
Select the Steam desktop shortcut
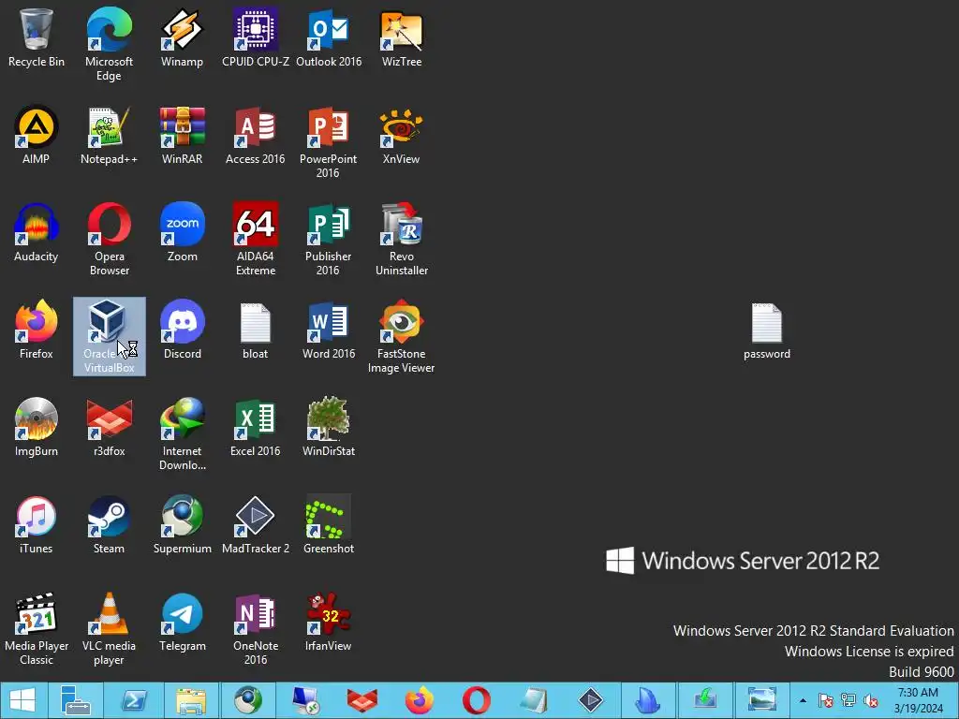pos(109,524)
